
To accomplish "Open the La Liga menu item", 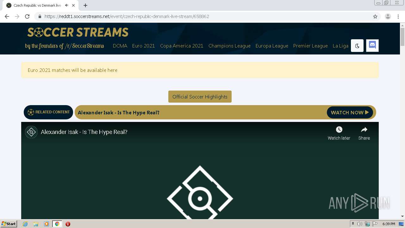I will coord(340,46).
